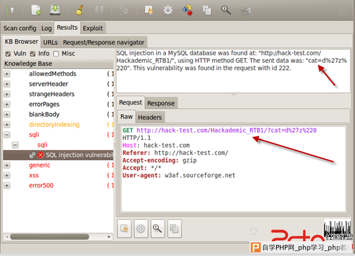The width and height of the screenshot is (355, 256).
Task: Click the broom clear-results icon
Action: [80, 10]
